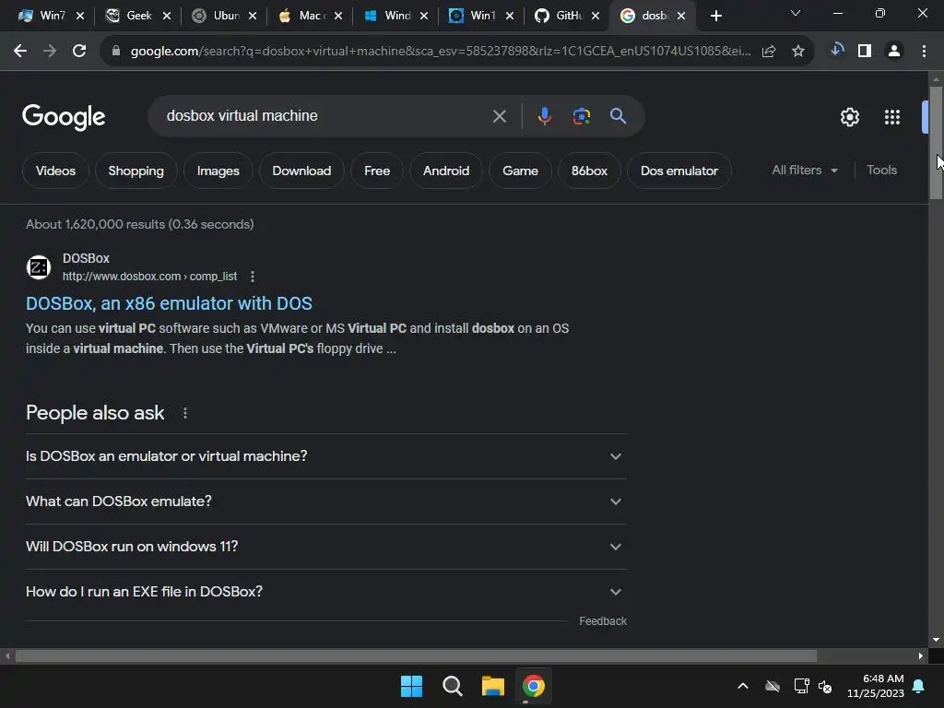Share this page from the address bar

click(x=769, y=52)
